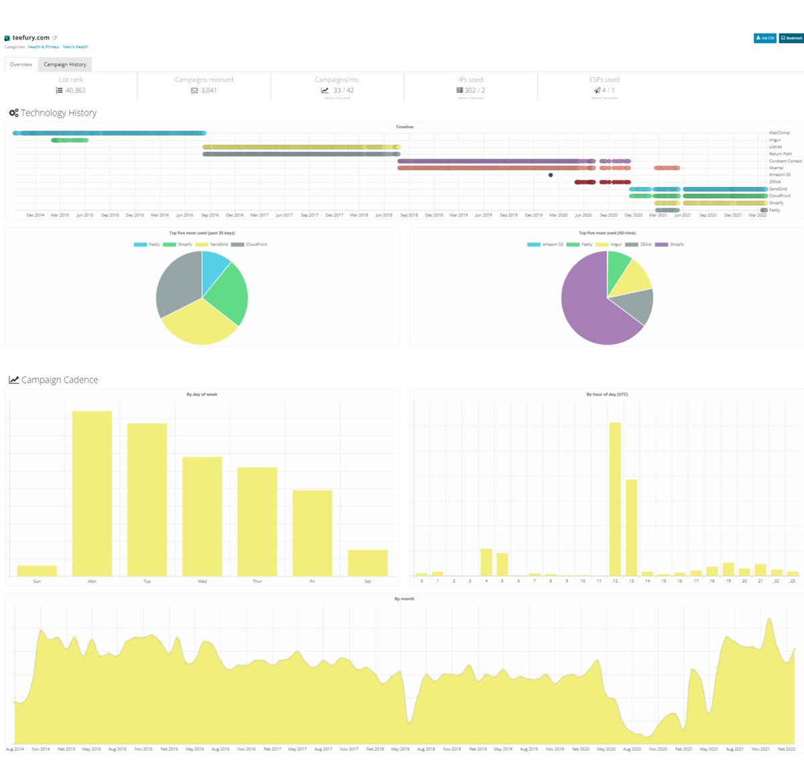Click the IPs used heading
The height and width of the screenshot is (764, 804).
point(470,80)
